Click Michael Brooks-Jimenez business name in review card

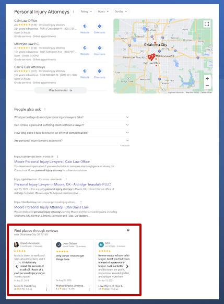[70, 286]
